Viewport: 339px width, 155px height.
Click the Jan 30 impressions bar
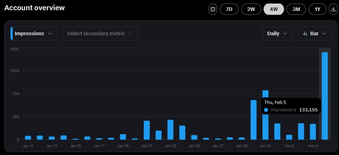[x=253, y=120]
